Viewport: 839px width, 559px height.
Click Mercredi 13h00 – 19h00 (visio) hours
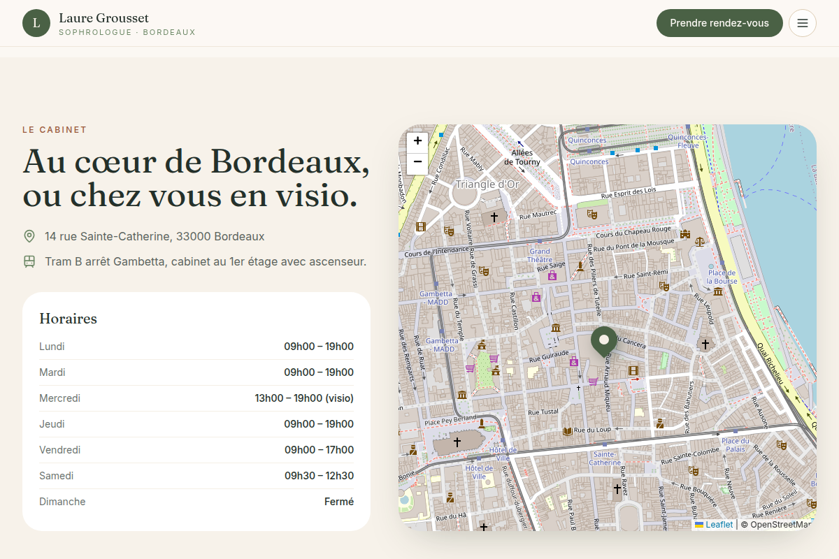click(x=304, y=398)
